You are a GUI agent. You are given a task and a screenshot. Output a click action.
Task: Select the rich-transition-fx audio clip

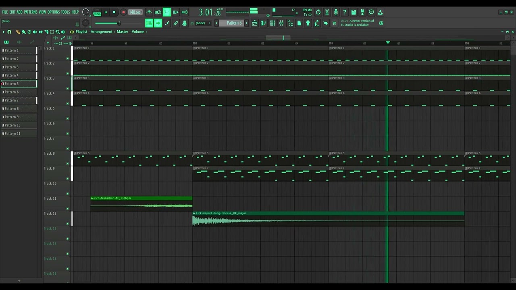pos(141,203)
